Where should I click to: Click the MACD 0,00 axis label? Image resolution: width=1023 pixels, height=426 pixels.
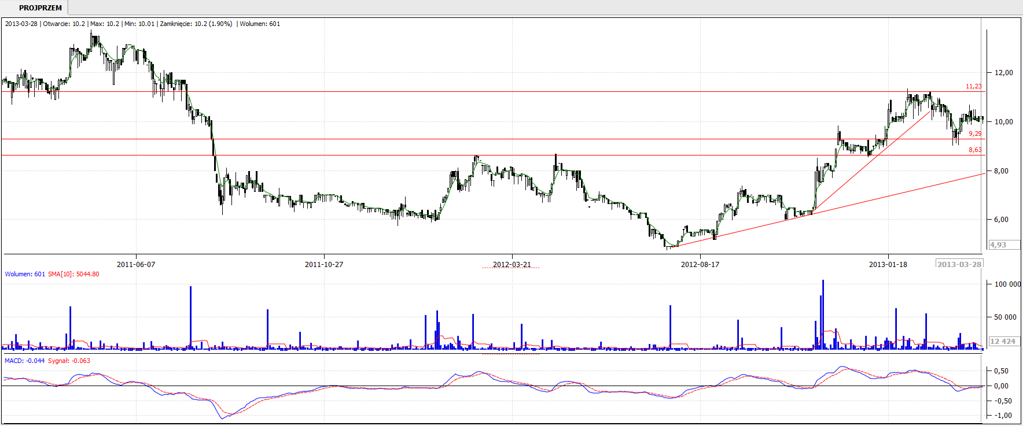[x=1001, y=386]
